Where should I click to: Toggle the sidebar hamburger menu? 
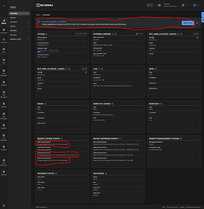pyautogui.click(x=4, y=5)
